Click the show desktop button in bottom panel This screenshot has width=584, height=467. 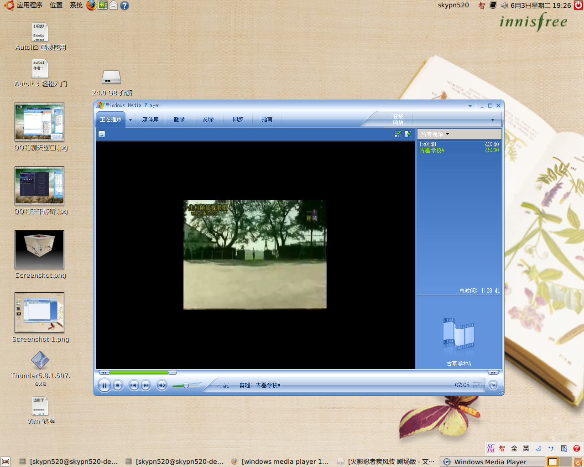(5, 462)
